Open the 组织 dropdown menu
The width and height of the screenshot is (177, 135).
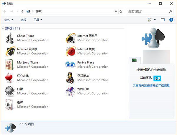(x=9, y=20)
